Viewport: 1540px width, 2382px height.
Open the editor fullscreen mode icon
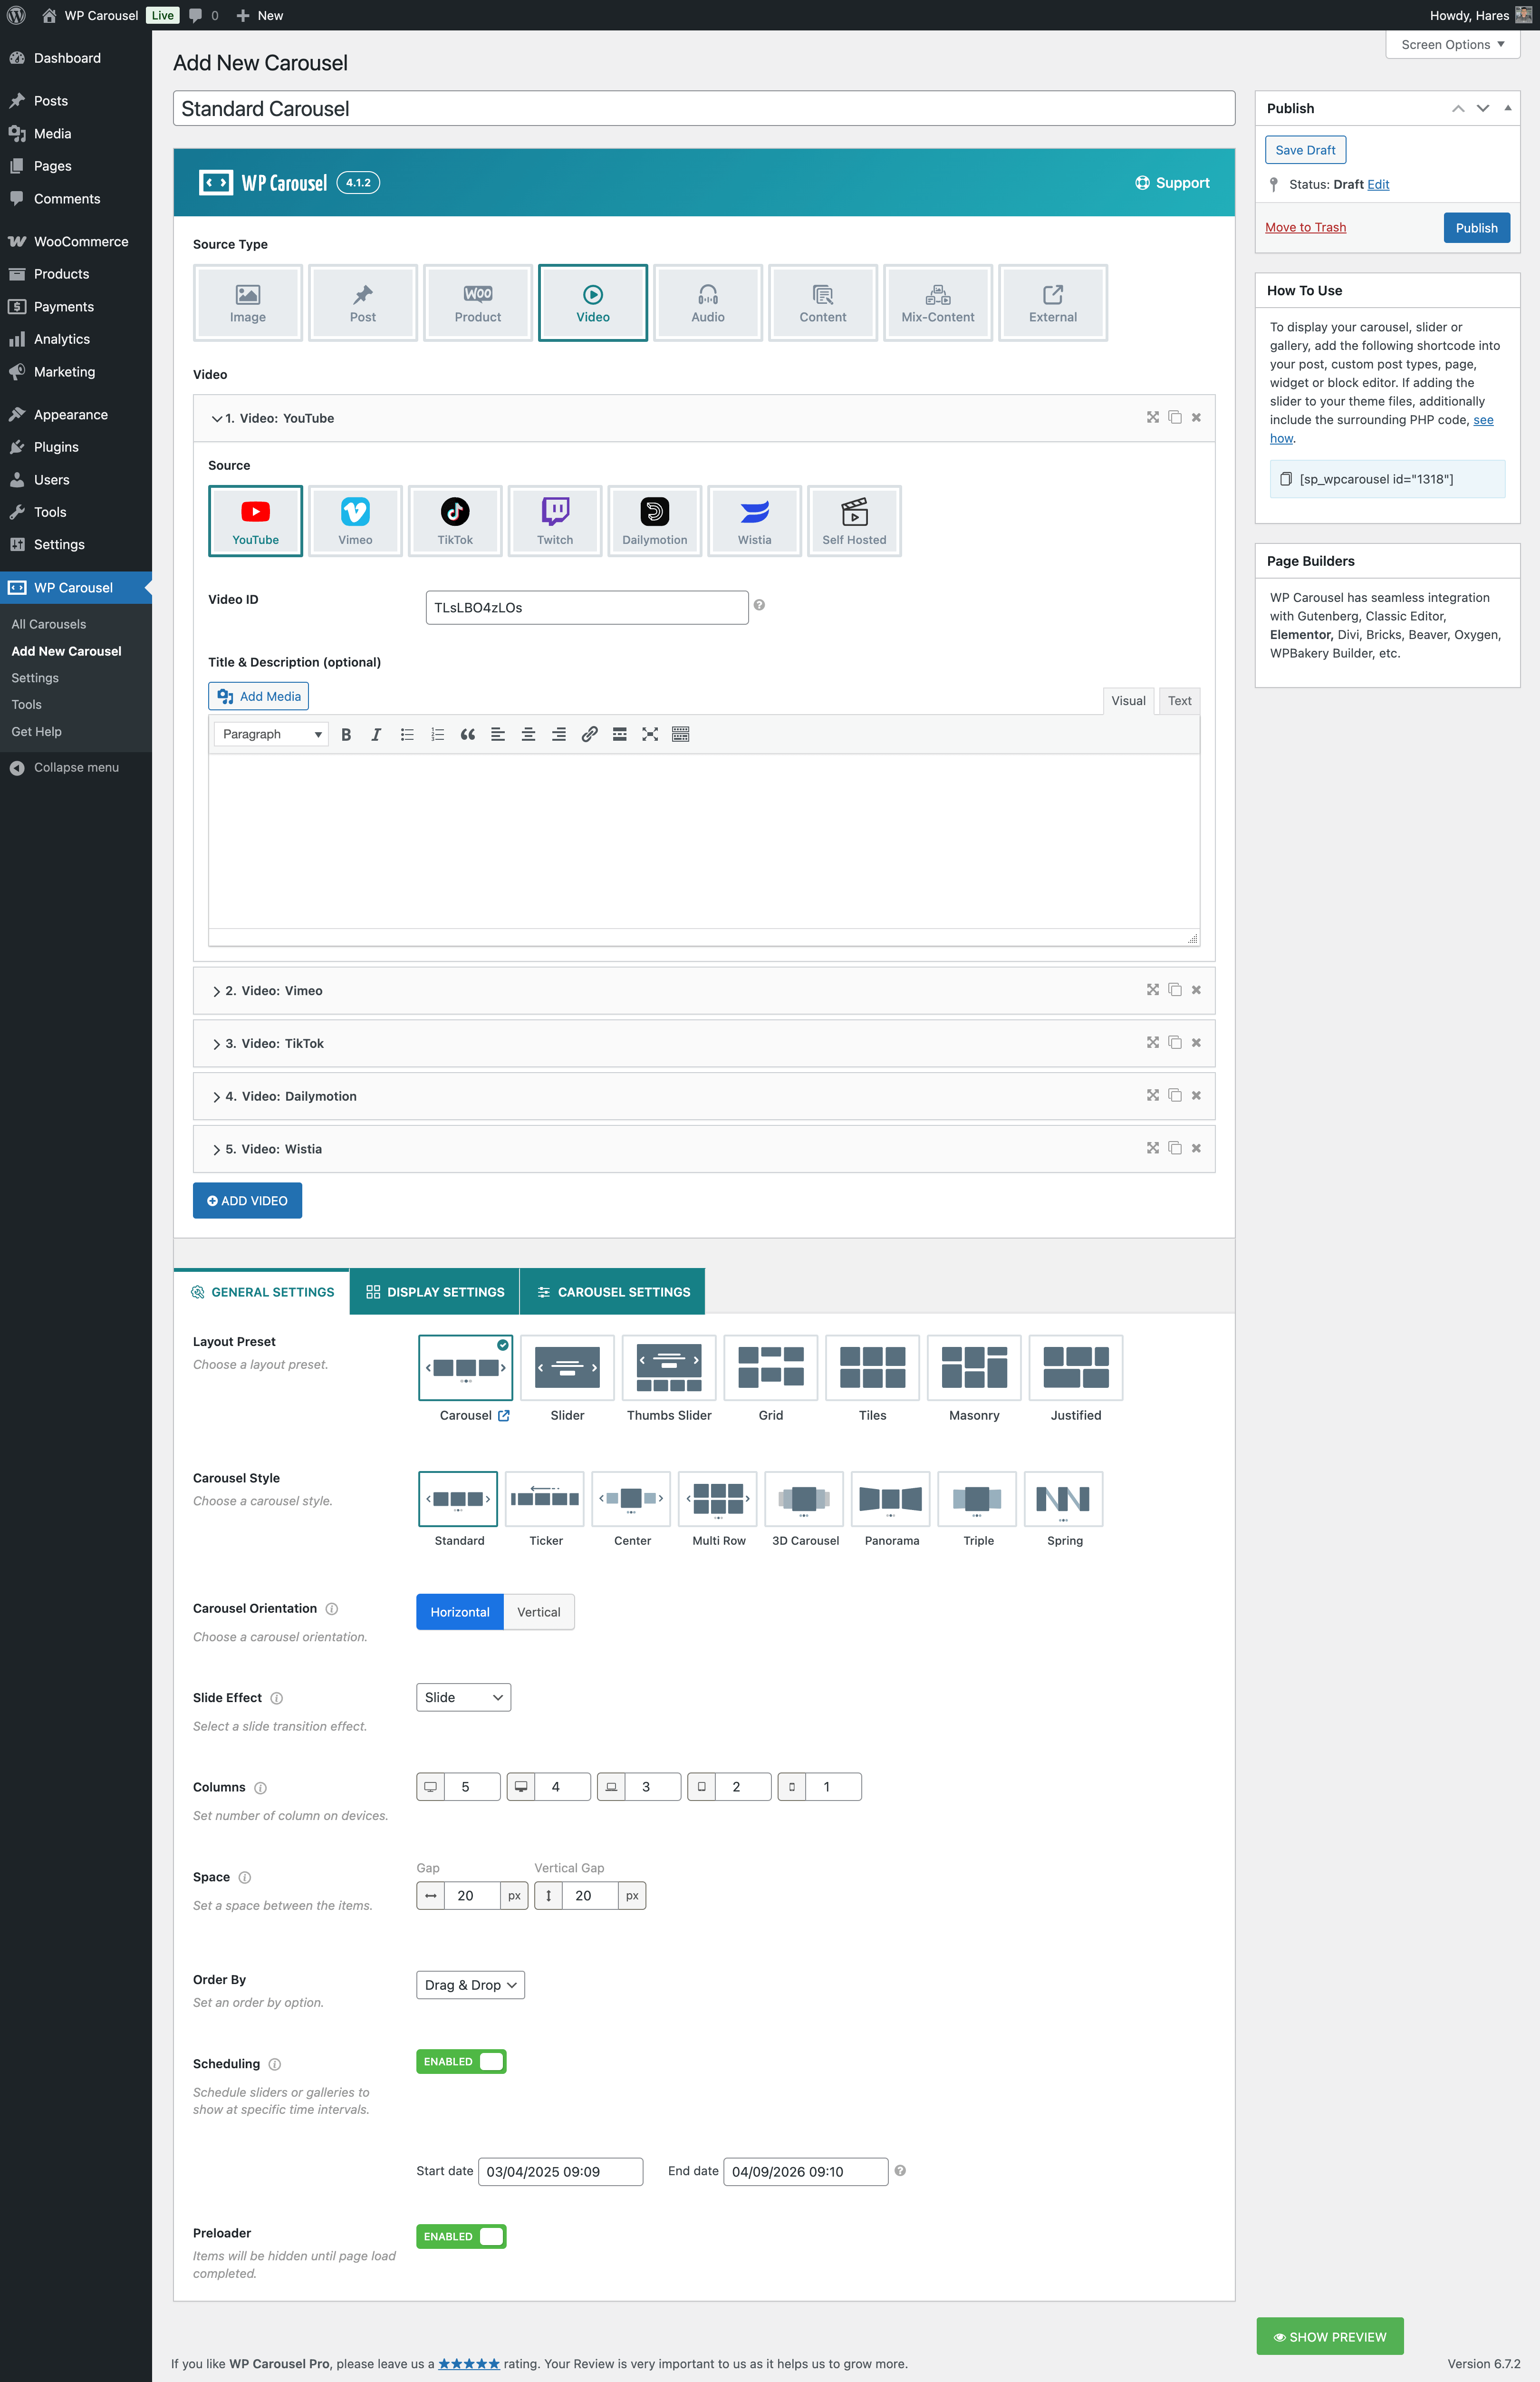coord(650,734)
